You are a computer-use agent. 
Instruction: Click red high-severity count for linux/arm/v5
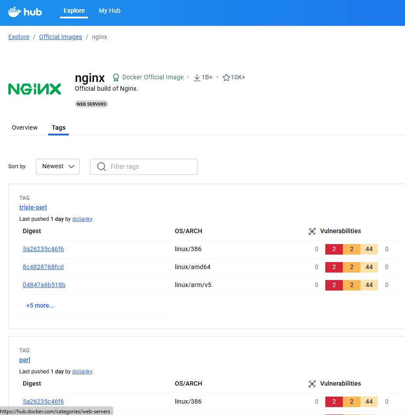tap(334, 285)
